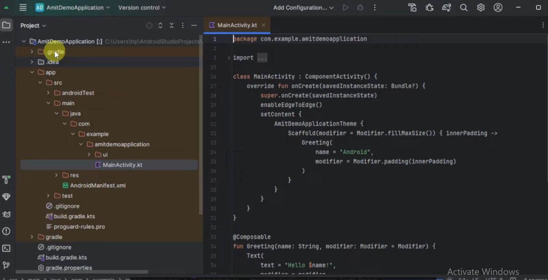Image resolution: width=548 pixels, height=280 pixels.
Task: Select gradle.properties file
Action: 65,268
